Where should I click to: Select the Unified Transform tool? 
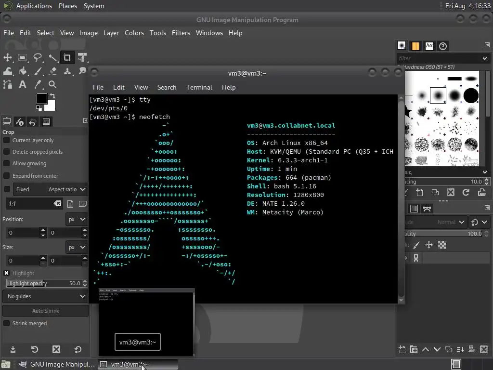82,58
